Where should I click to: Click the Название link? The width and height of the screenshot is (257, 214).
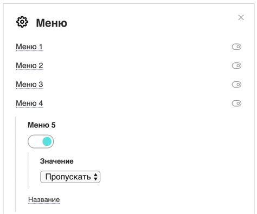(x=44, y=200)
